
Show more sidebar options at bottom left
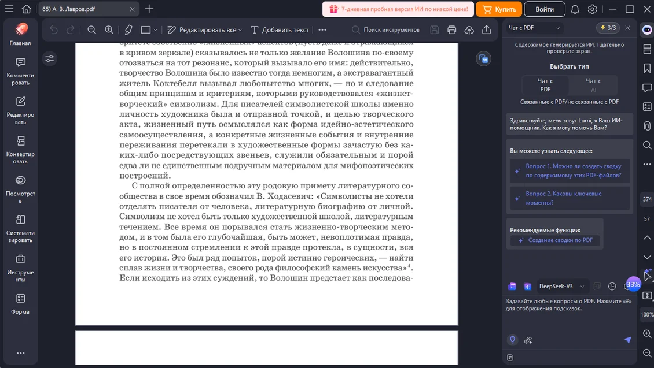click(x=20, y=353)
